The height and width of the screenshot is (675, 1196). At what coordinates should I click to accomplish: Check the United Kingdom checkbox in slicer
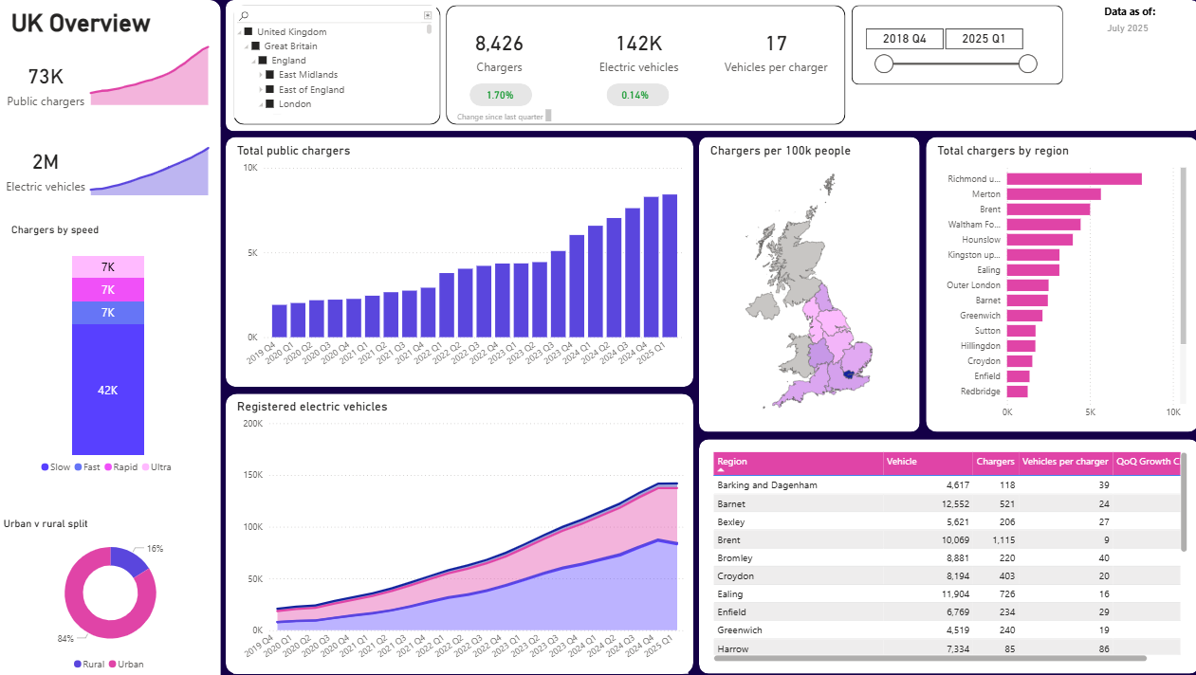point(248,32)
